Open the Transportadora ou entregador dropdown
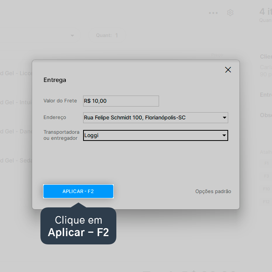The width and height of the screenshot is (272, 272). point(155,135)
